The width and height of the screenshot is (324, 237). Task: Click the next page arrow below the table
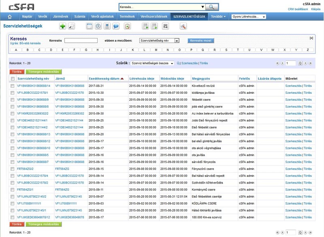(x=305, y=233)
